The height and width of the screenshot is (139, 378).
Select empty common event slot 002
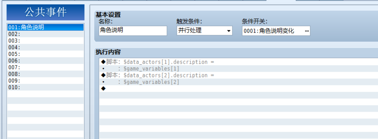pos(46,34)
